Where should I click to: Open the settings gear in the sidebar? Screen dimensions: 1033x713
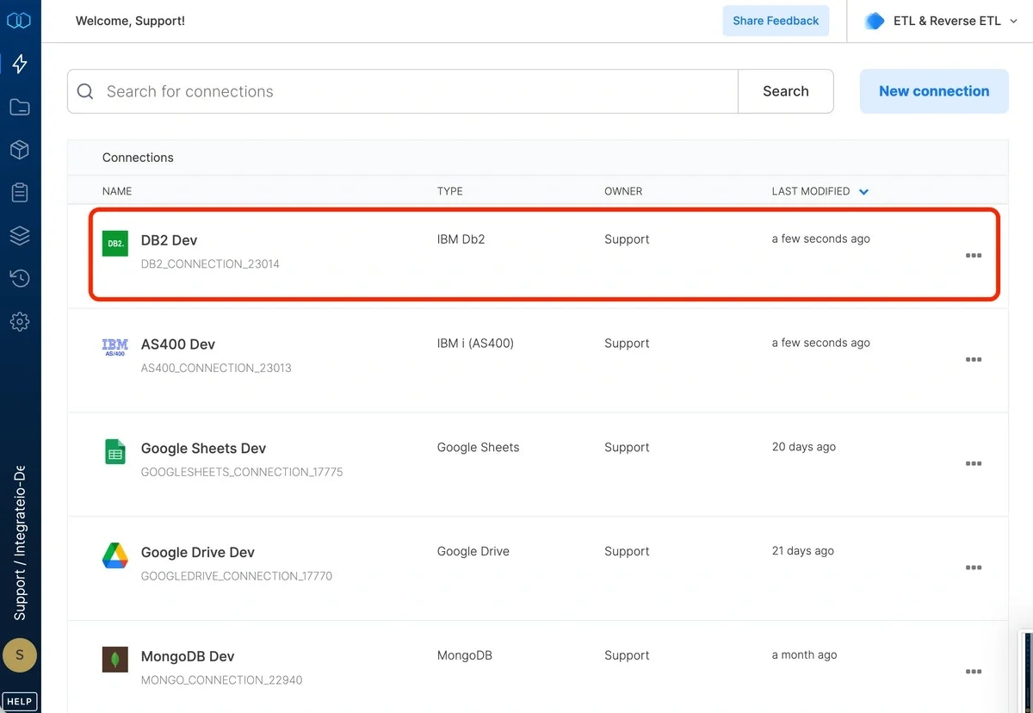coord(19,321)
